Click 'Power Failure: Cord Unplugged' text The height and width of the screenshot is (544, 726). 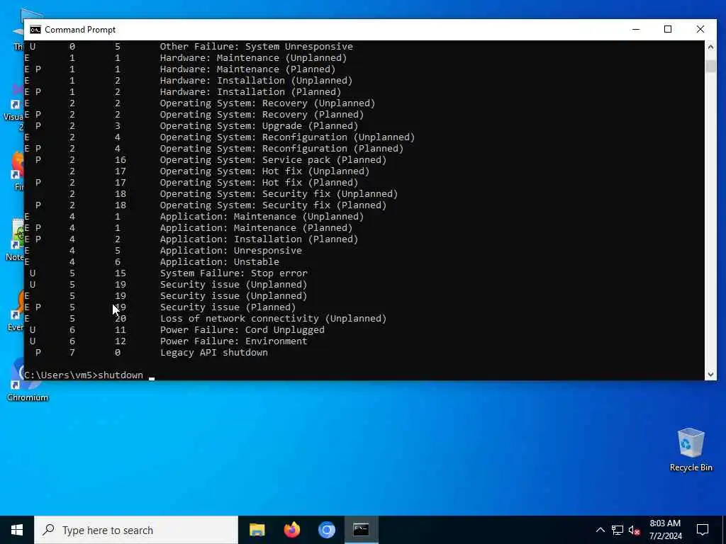pyautogui.click(x=242, y=330)
